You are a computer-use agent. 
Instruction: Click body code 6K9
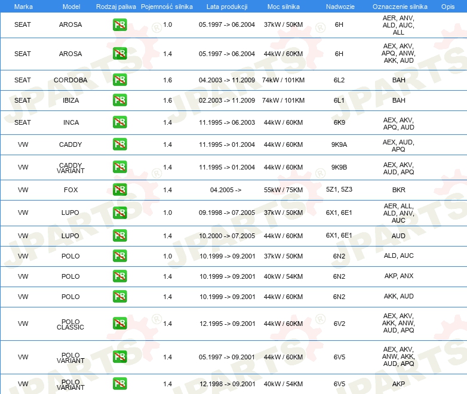tap(339, 122)
